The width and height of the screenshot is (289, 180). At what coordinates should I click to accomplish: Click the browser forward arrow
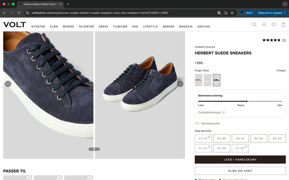tap(12, 13)
